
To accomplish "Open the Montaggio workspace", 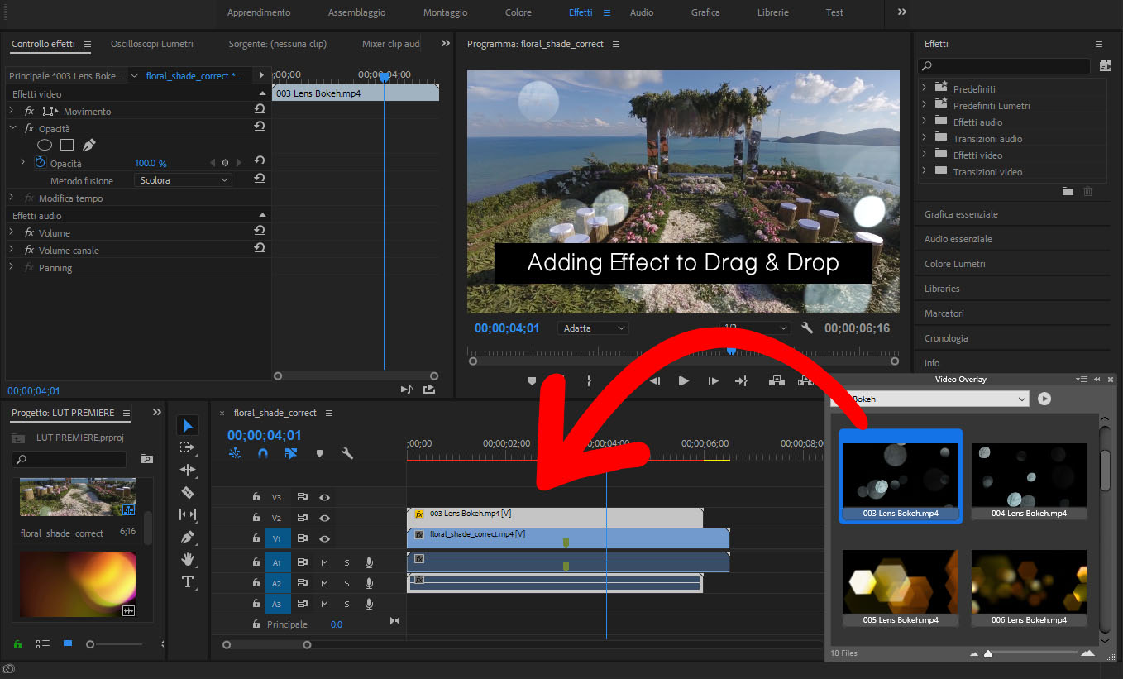I will pyautogui.click(x=445, y=12).
